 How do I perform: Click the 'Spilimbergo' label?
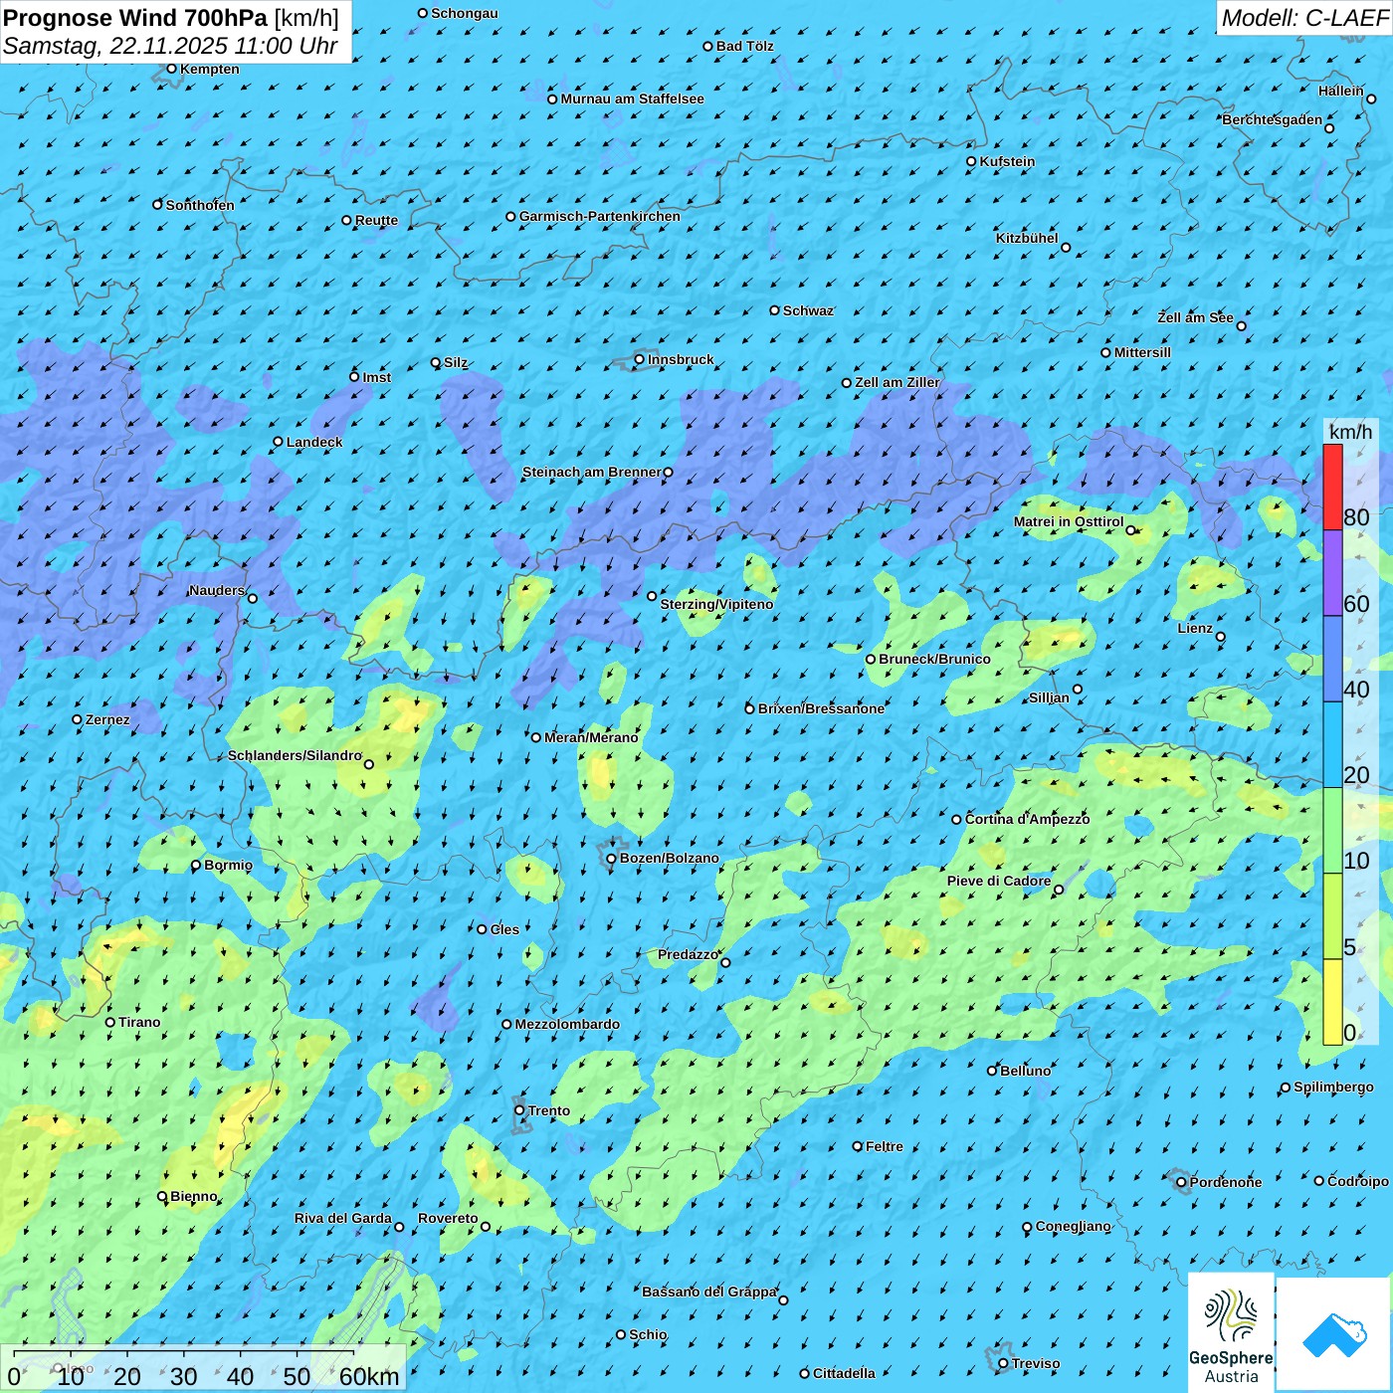[1333, 1087]
